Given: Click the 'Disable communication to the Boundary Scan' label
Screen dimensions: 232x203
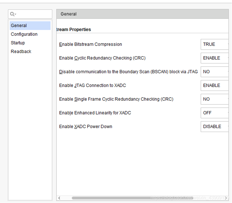Looking at the screenshot, I should coord(128,72).
